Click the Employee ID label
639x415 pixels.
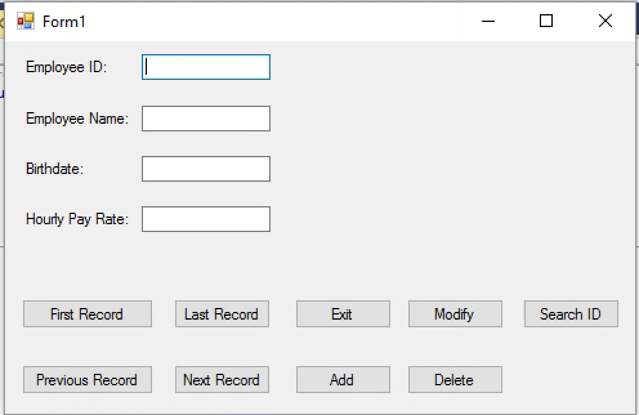coord(64,66)
